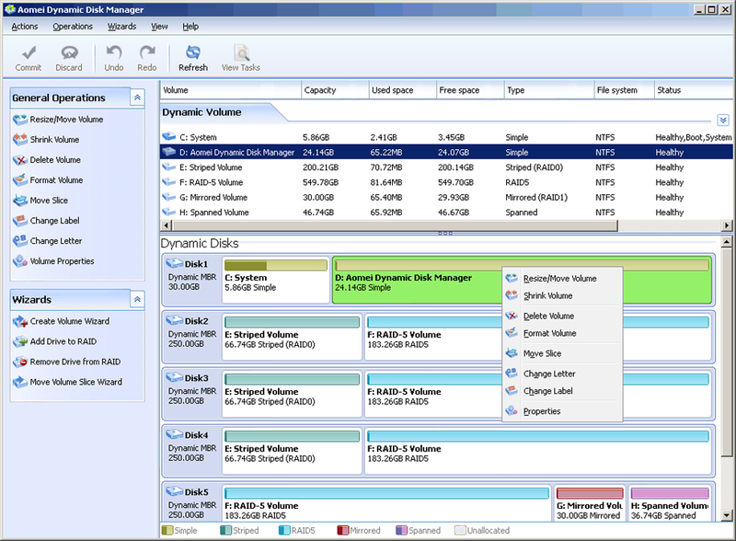Image resolution: width=736 pixels, height=541 pixels.
Task: Click the Undo toolbar icon
Action: [x=113, y=52]
